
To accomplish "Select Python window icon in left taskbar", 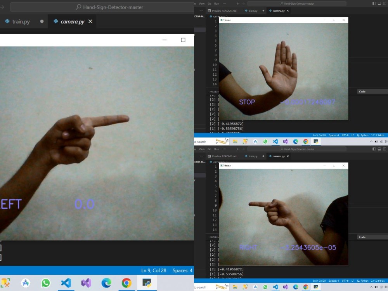I will (x=147, y=283).
